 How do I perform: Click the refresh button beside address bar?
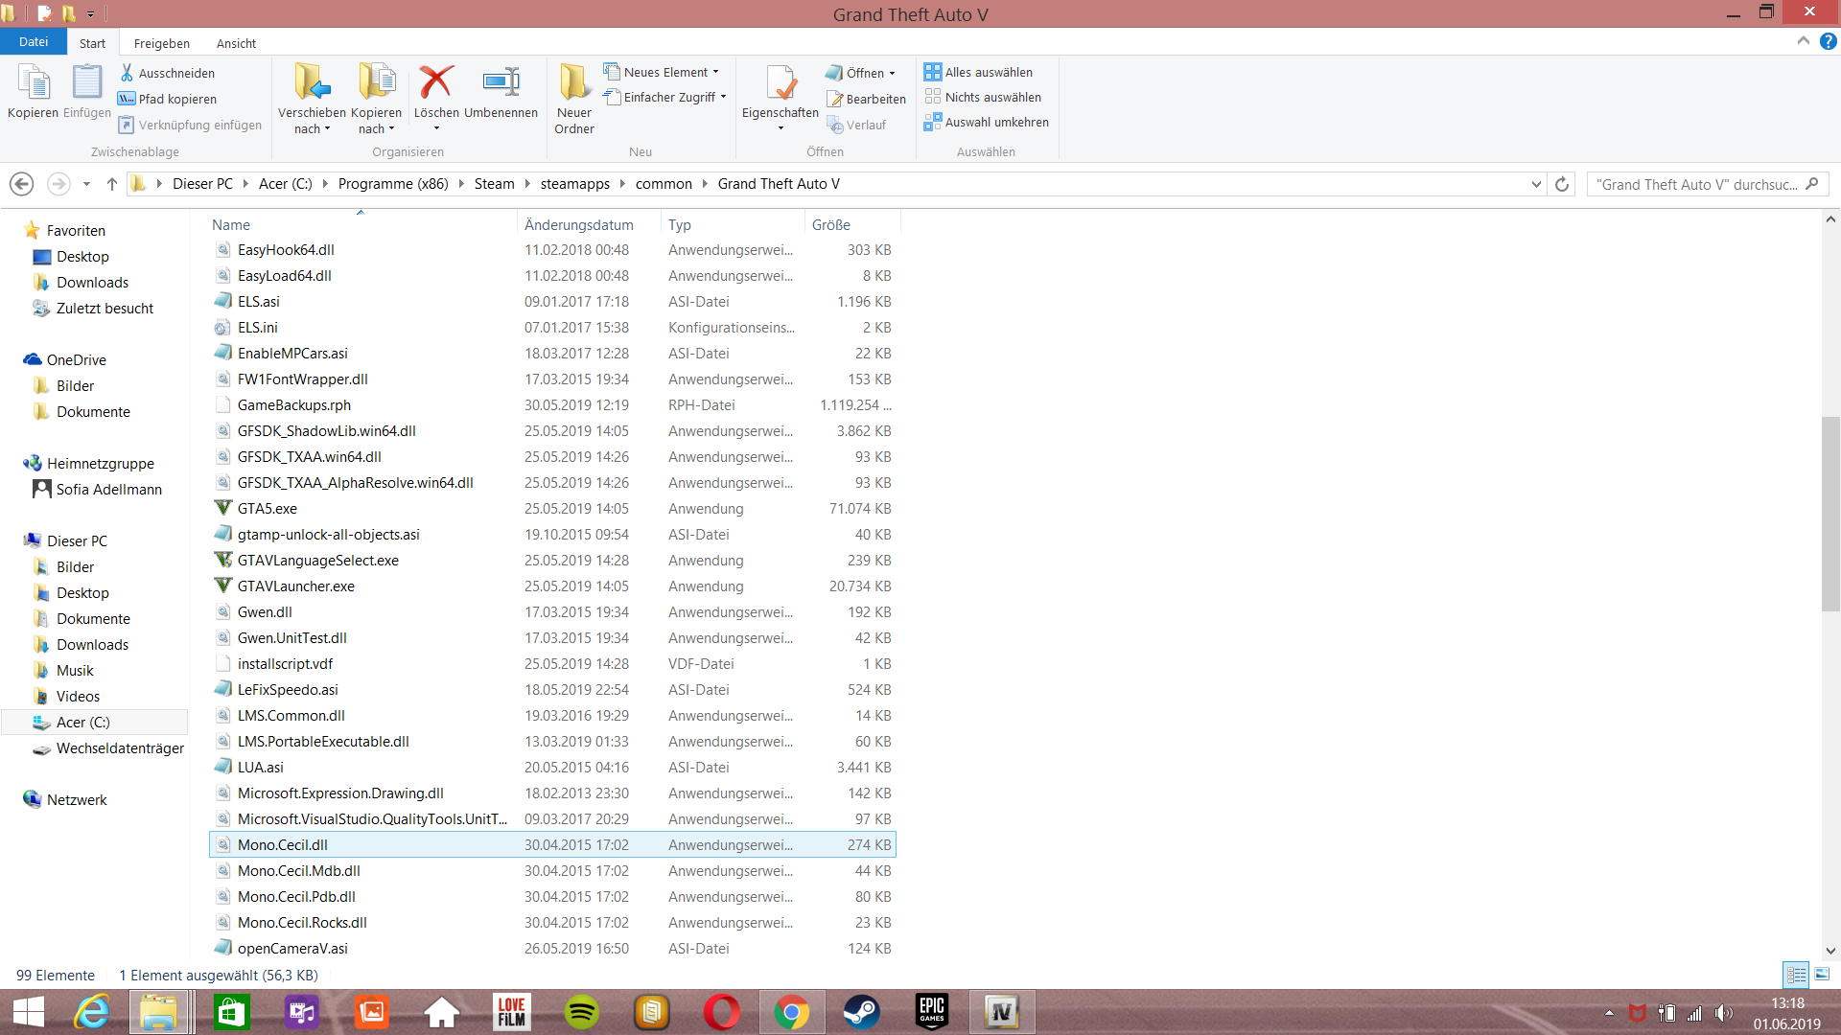(x=1562, y=184)
